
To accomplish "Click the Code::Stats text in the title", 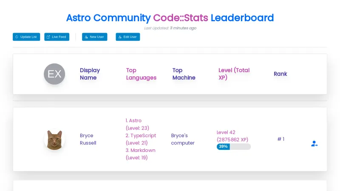I will pos(181,18).
